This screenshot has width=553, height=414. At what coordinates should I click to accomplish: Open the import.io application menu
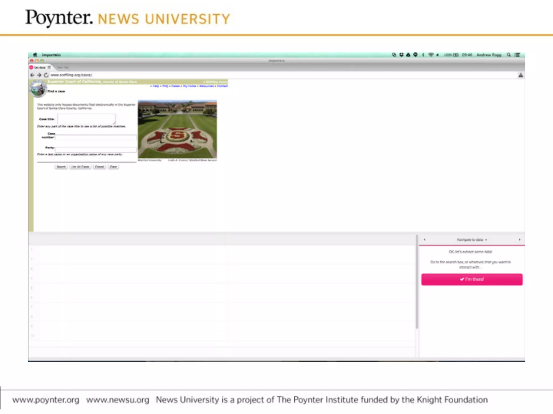tap(51, 55)
